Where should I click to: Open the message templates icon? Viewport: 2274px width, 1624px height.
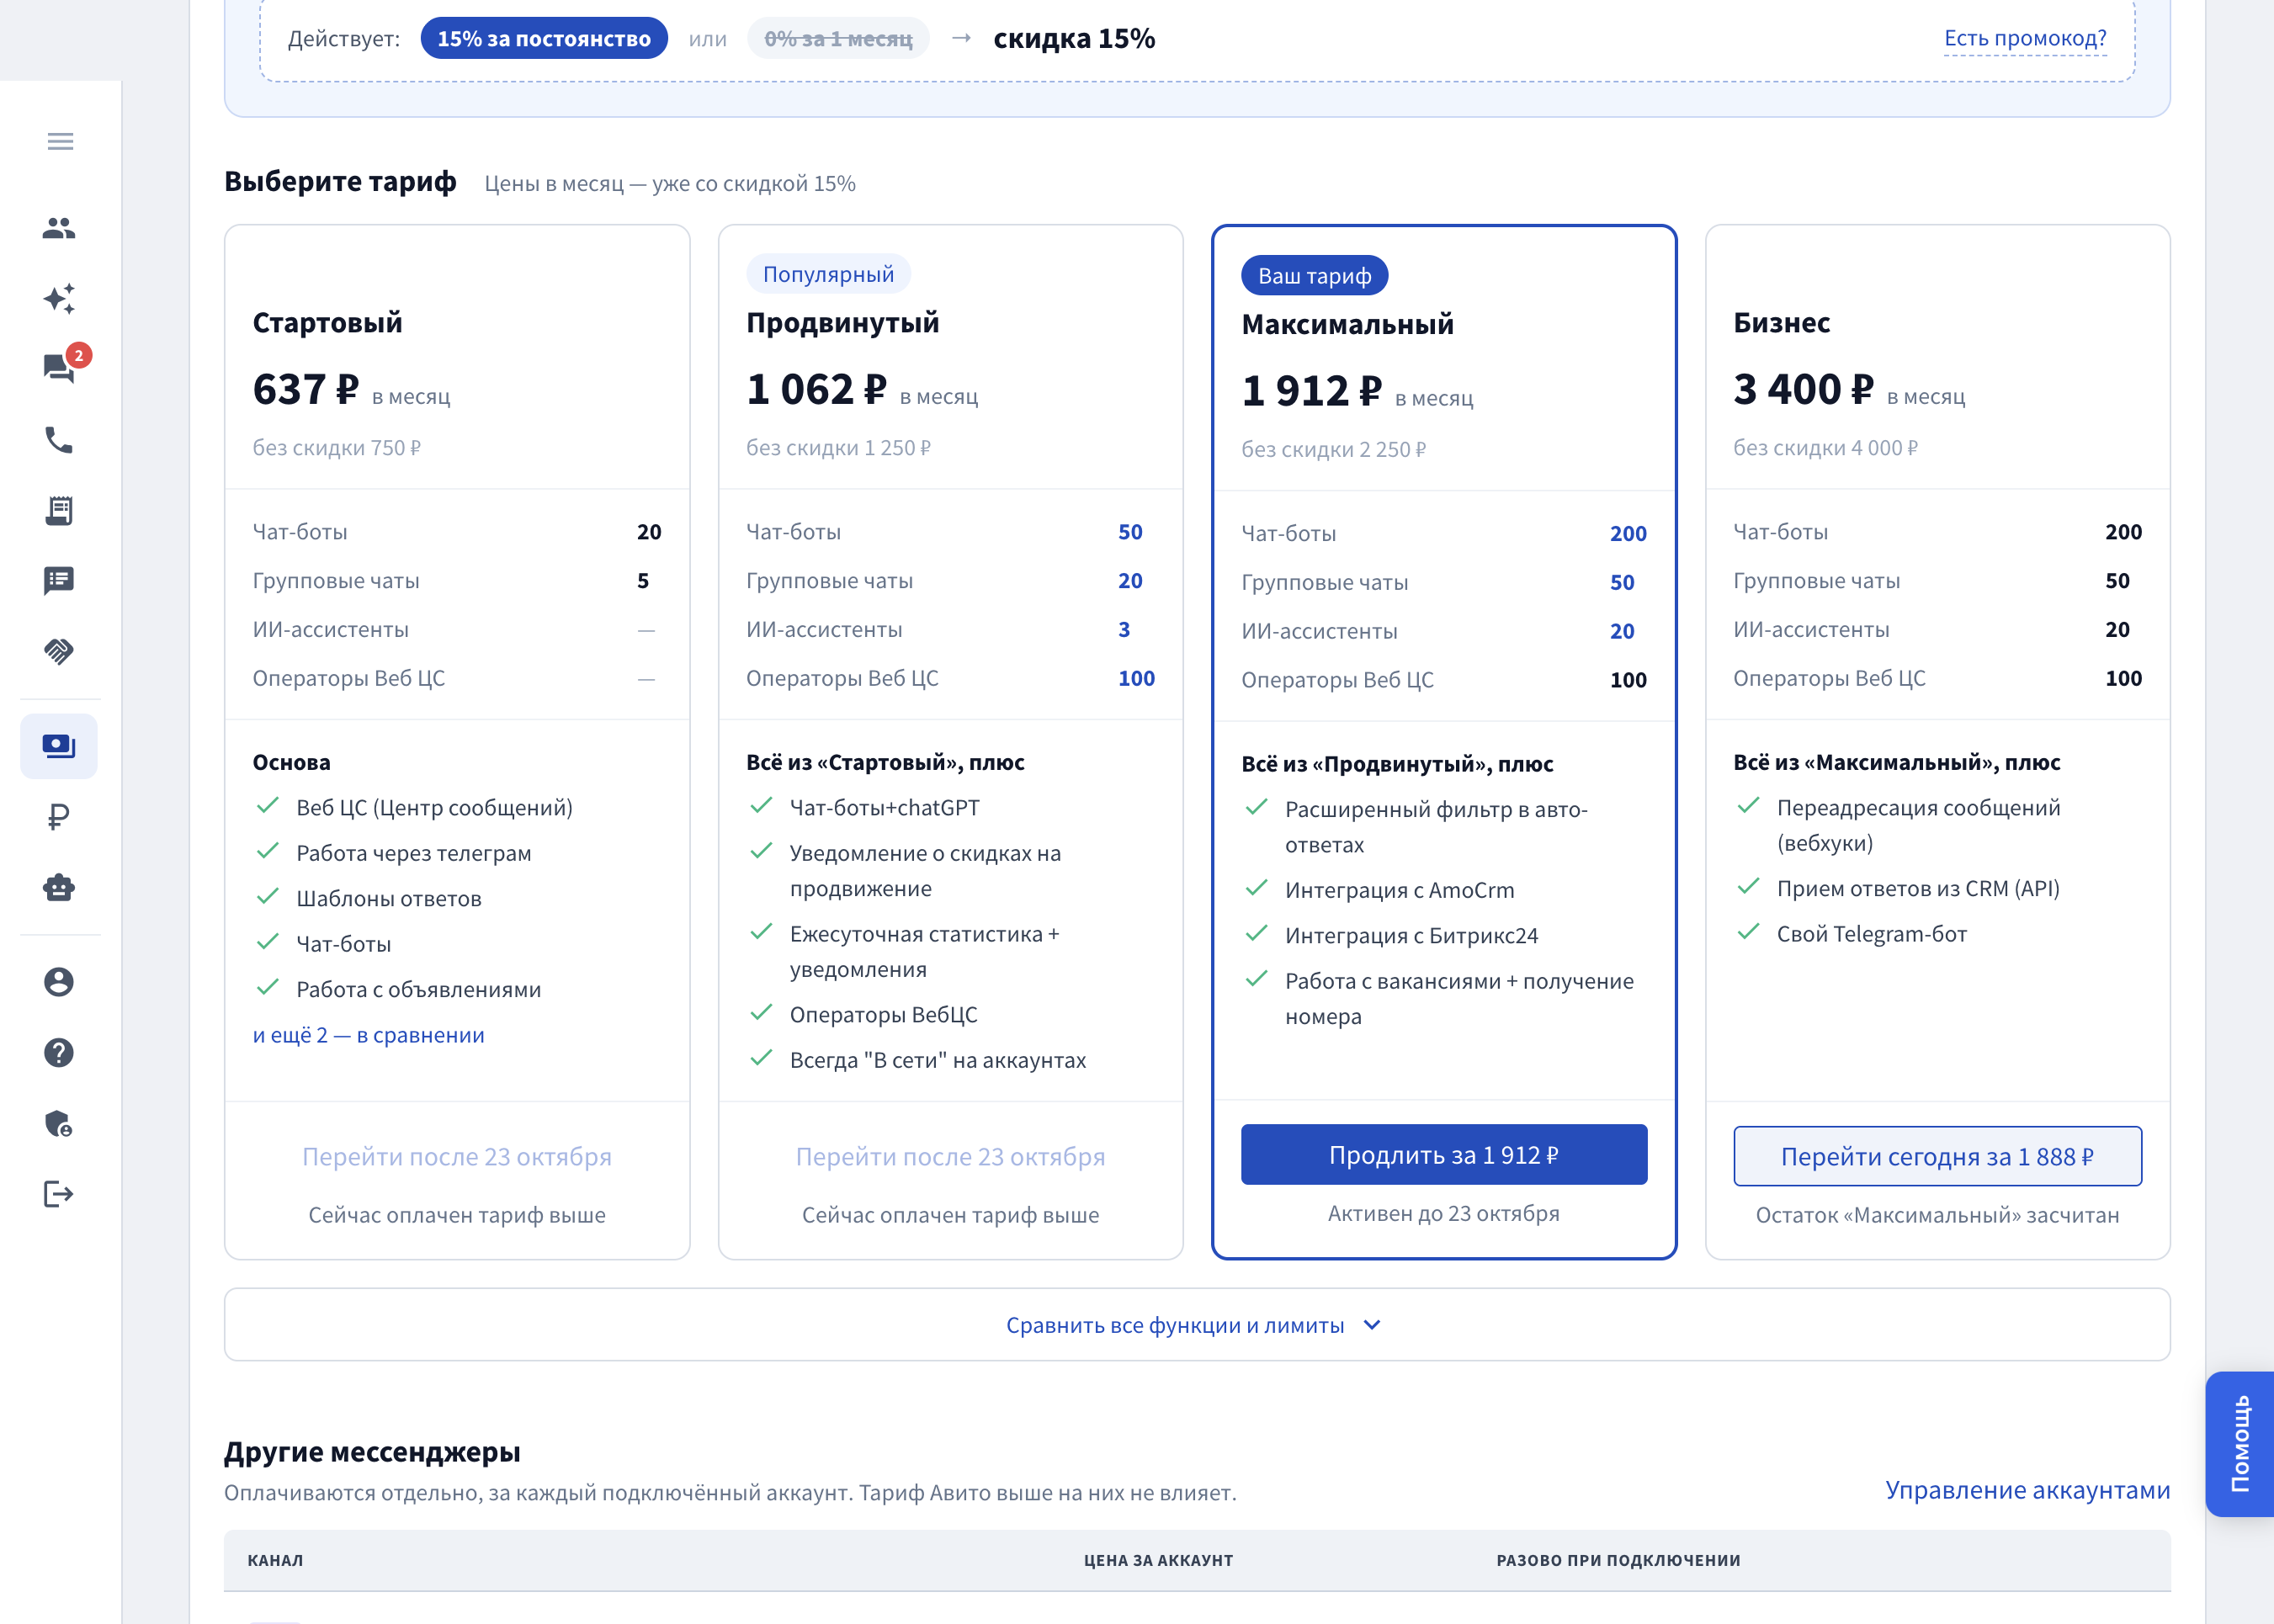coord(59,581)
